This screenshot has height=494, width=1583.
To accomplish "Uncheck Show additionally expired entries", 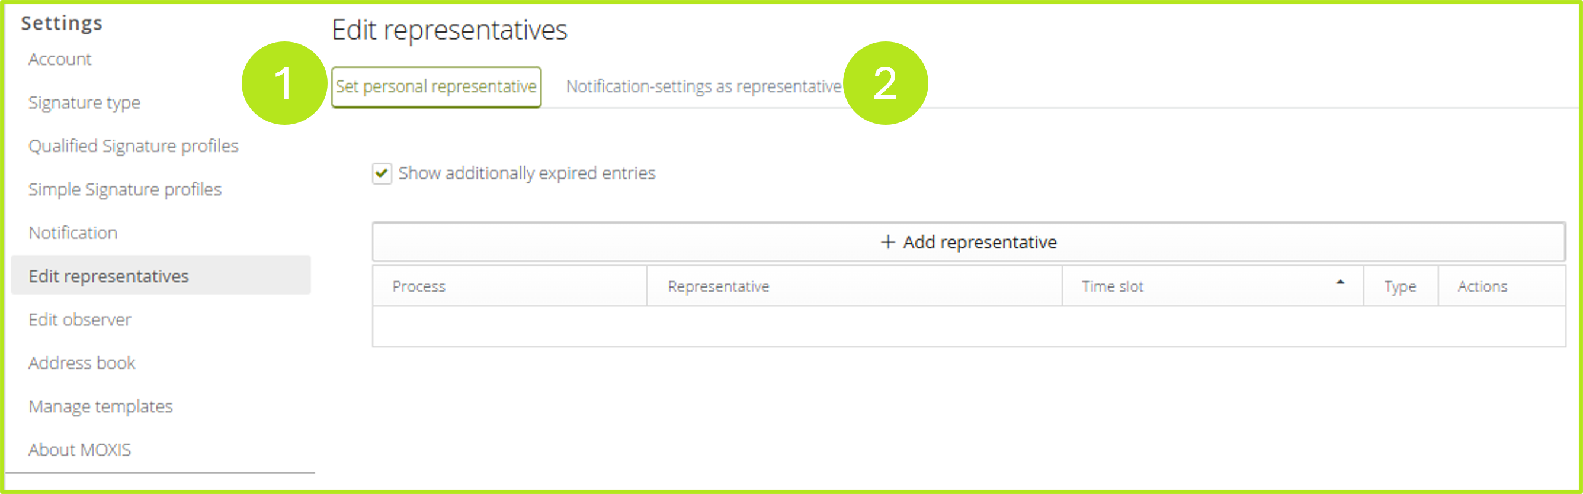I will pos(381,174).
